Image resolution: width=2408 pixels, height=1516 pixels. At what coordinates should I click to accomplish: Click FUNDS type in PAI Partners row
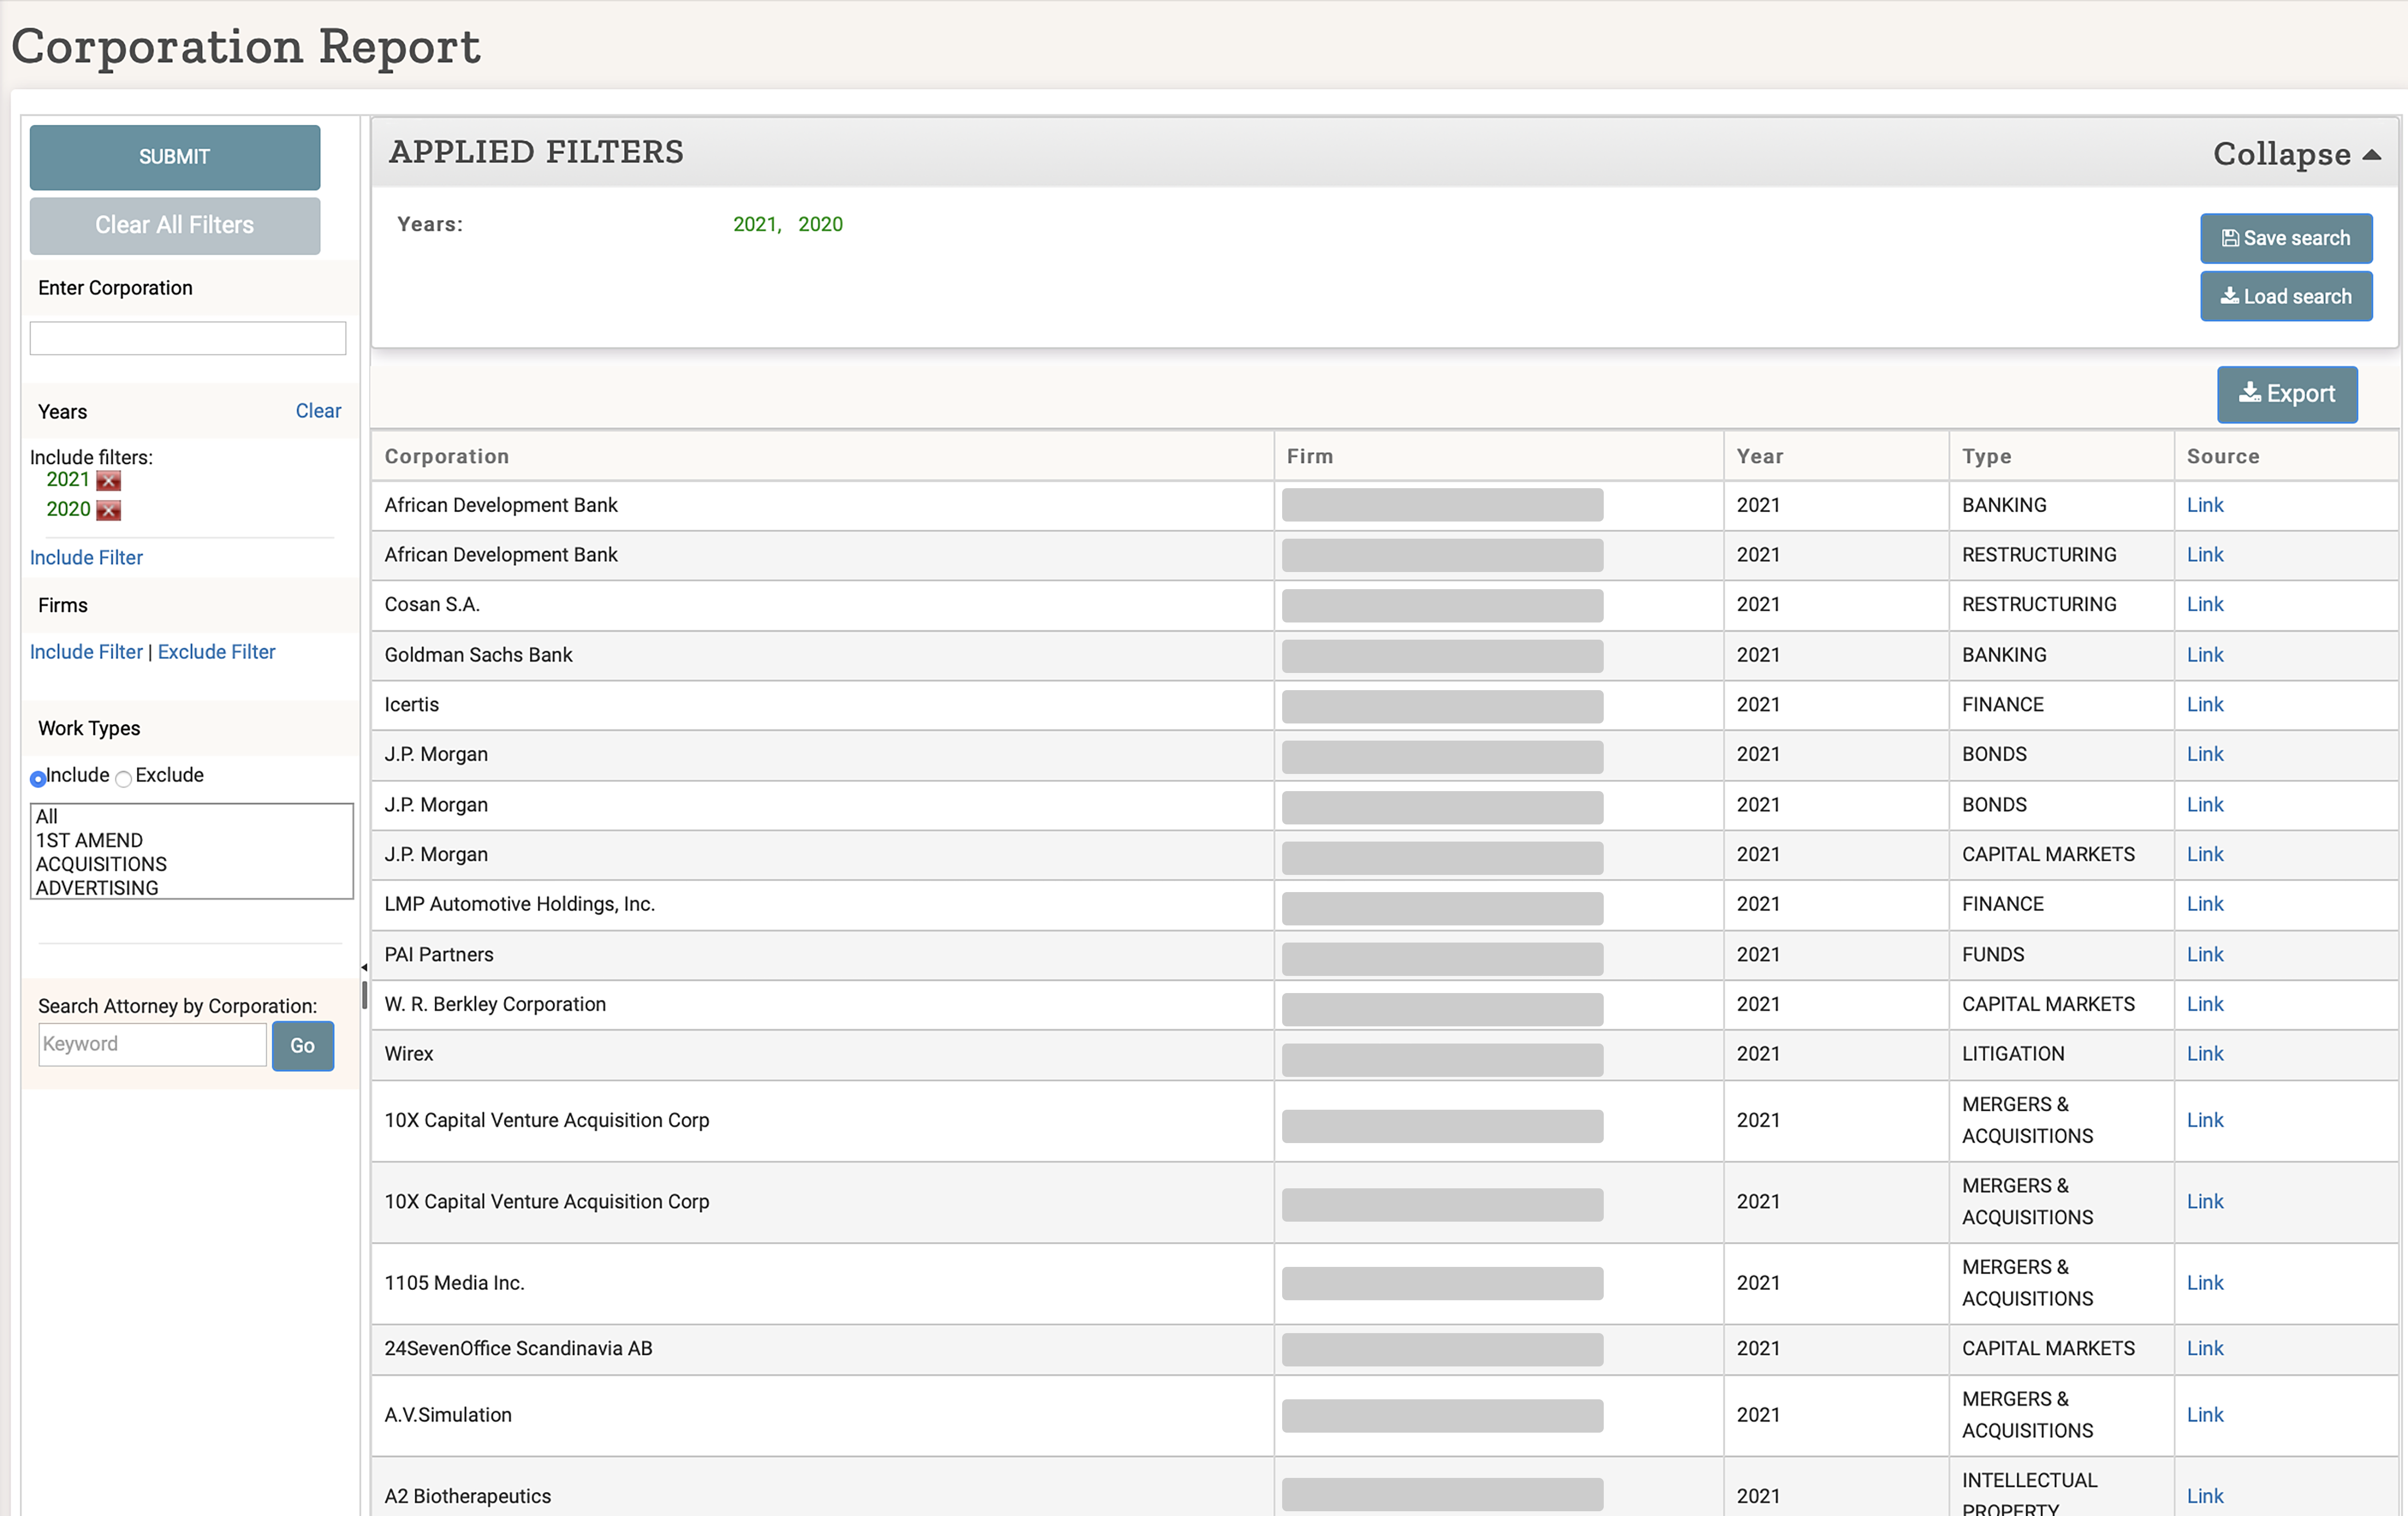click(x=1992, y=954)
